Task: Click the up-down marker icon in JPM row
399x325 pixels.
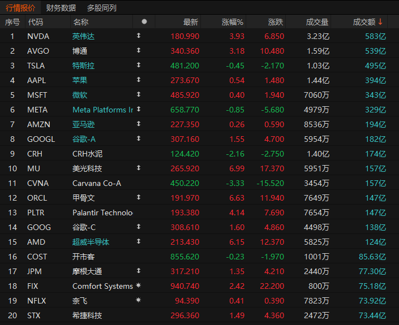Action: [x=139, y=271]
